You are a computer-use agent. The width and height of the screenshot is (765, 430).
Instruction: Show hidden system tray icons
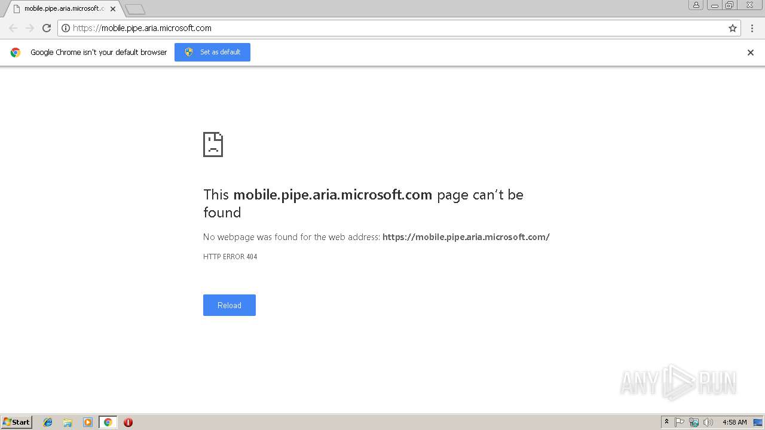coord(666,422)
